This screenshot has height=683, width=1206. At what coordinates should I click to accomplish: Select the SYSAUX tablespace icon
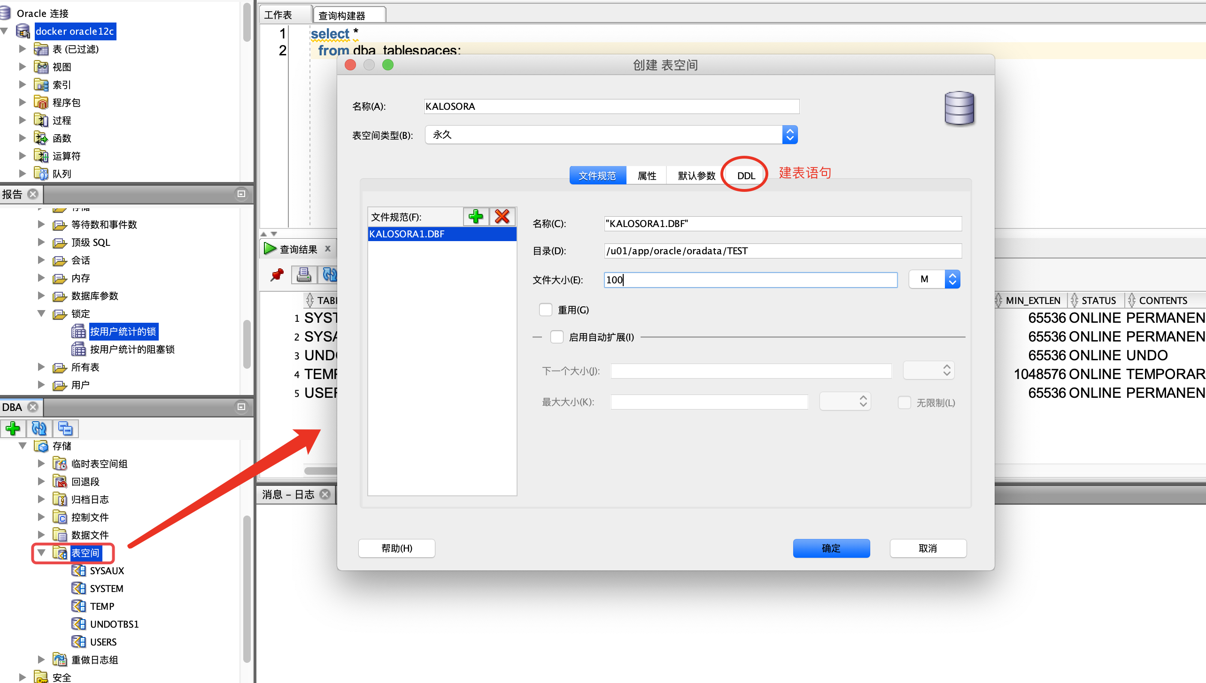(x=78, y=571)
